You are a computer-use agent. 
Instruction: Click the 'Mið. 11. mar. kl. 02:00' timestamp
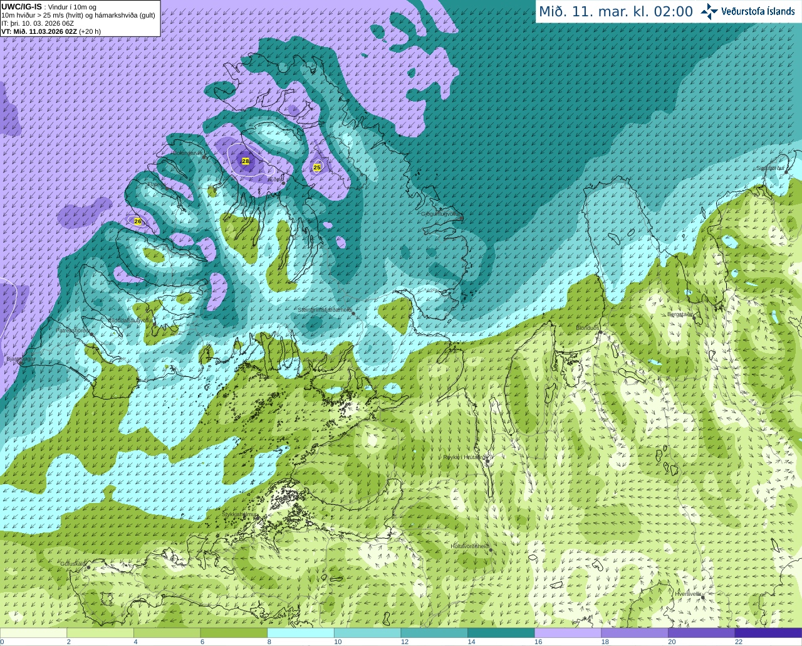(x=616, y=11)
